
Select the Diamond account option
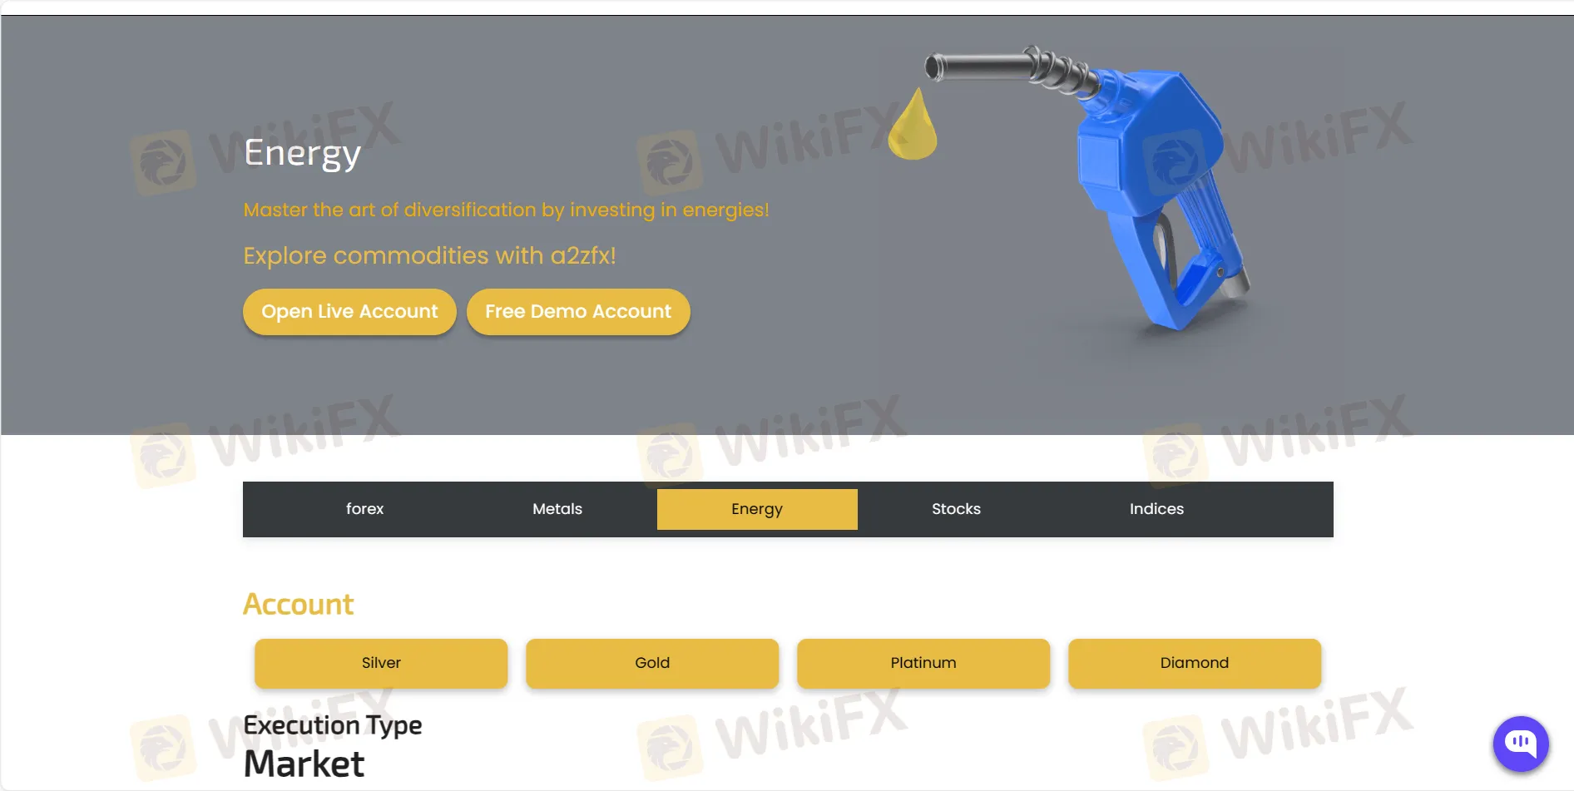[1195, 663]
